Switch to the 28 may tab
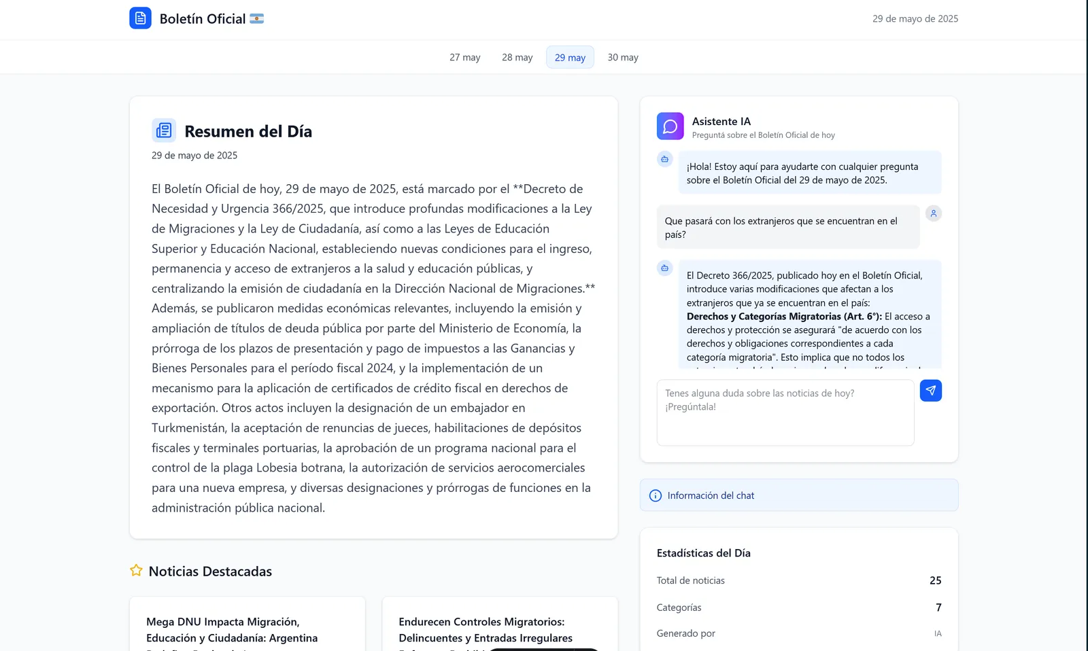The height and width of the screenshot is (651, 1088). 517,57
